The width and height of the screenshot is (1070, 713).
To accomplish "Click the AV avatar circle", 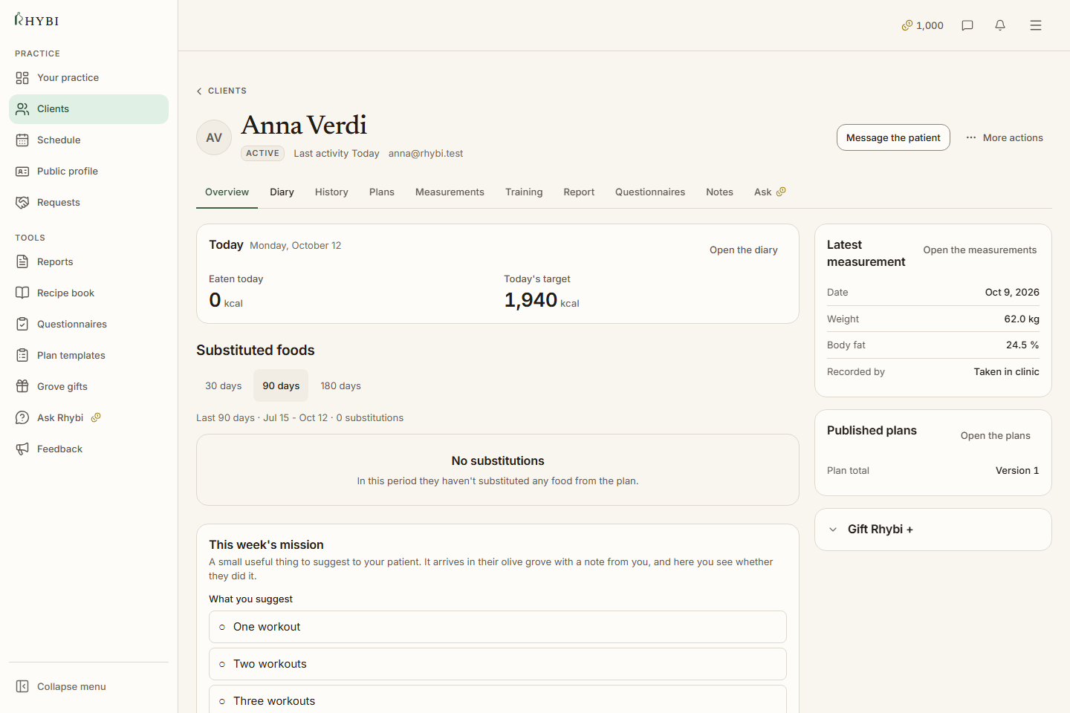I will click(214, 138).
